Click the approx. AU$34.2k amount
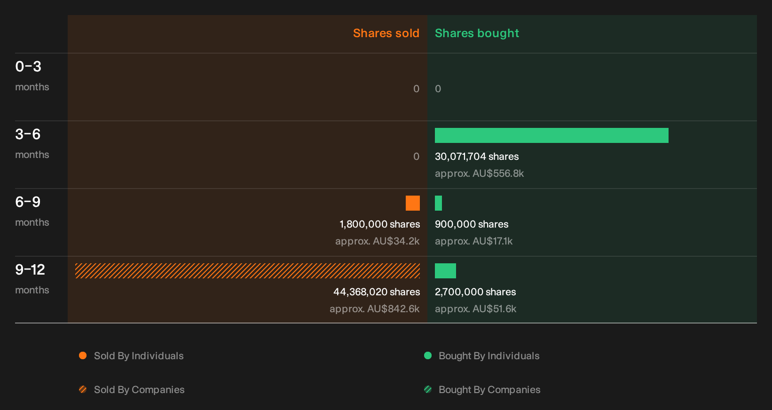 coord(377,241)
